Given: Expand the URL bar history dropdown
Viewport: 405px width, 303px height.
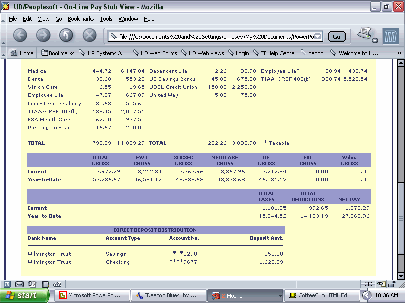Looking at the screenshot, I should (318, 37).
